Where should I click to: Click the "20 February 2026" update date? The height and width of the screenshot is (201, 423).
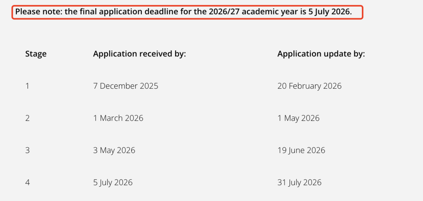pos(309,86)
